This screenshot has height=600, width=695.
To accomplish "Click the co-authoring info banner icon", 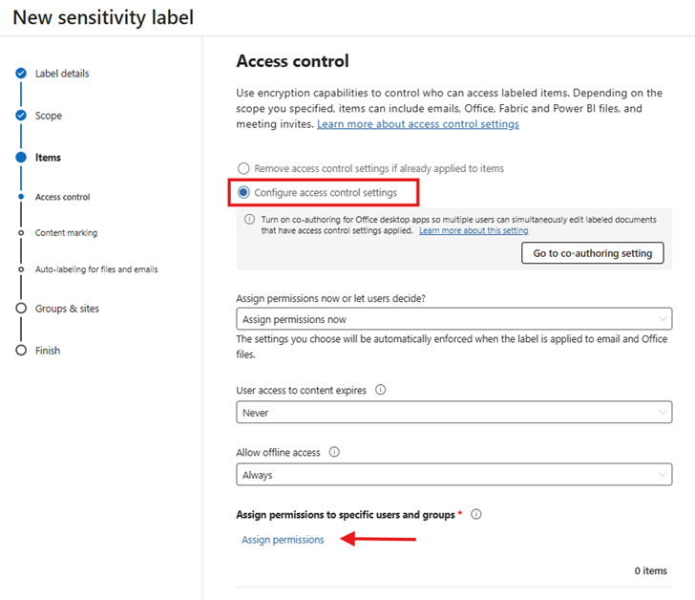I will coord(247,220).
